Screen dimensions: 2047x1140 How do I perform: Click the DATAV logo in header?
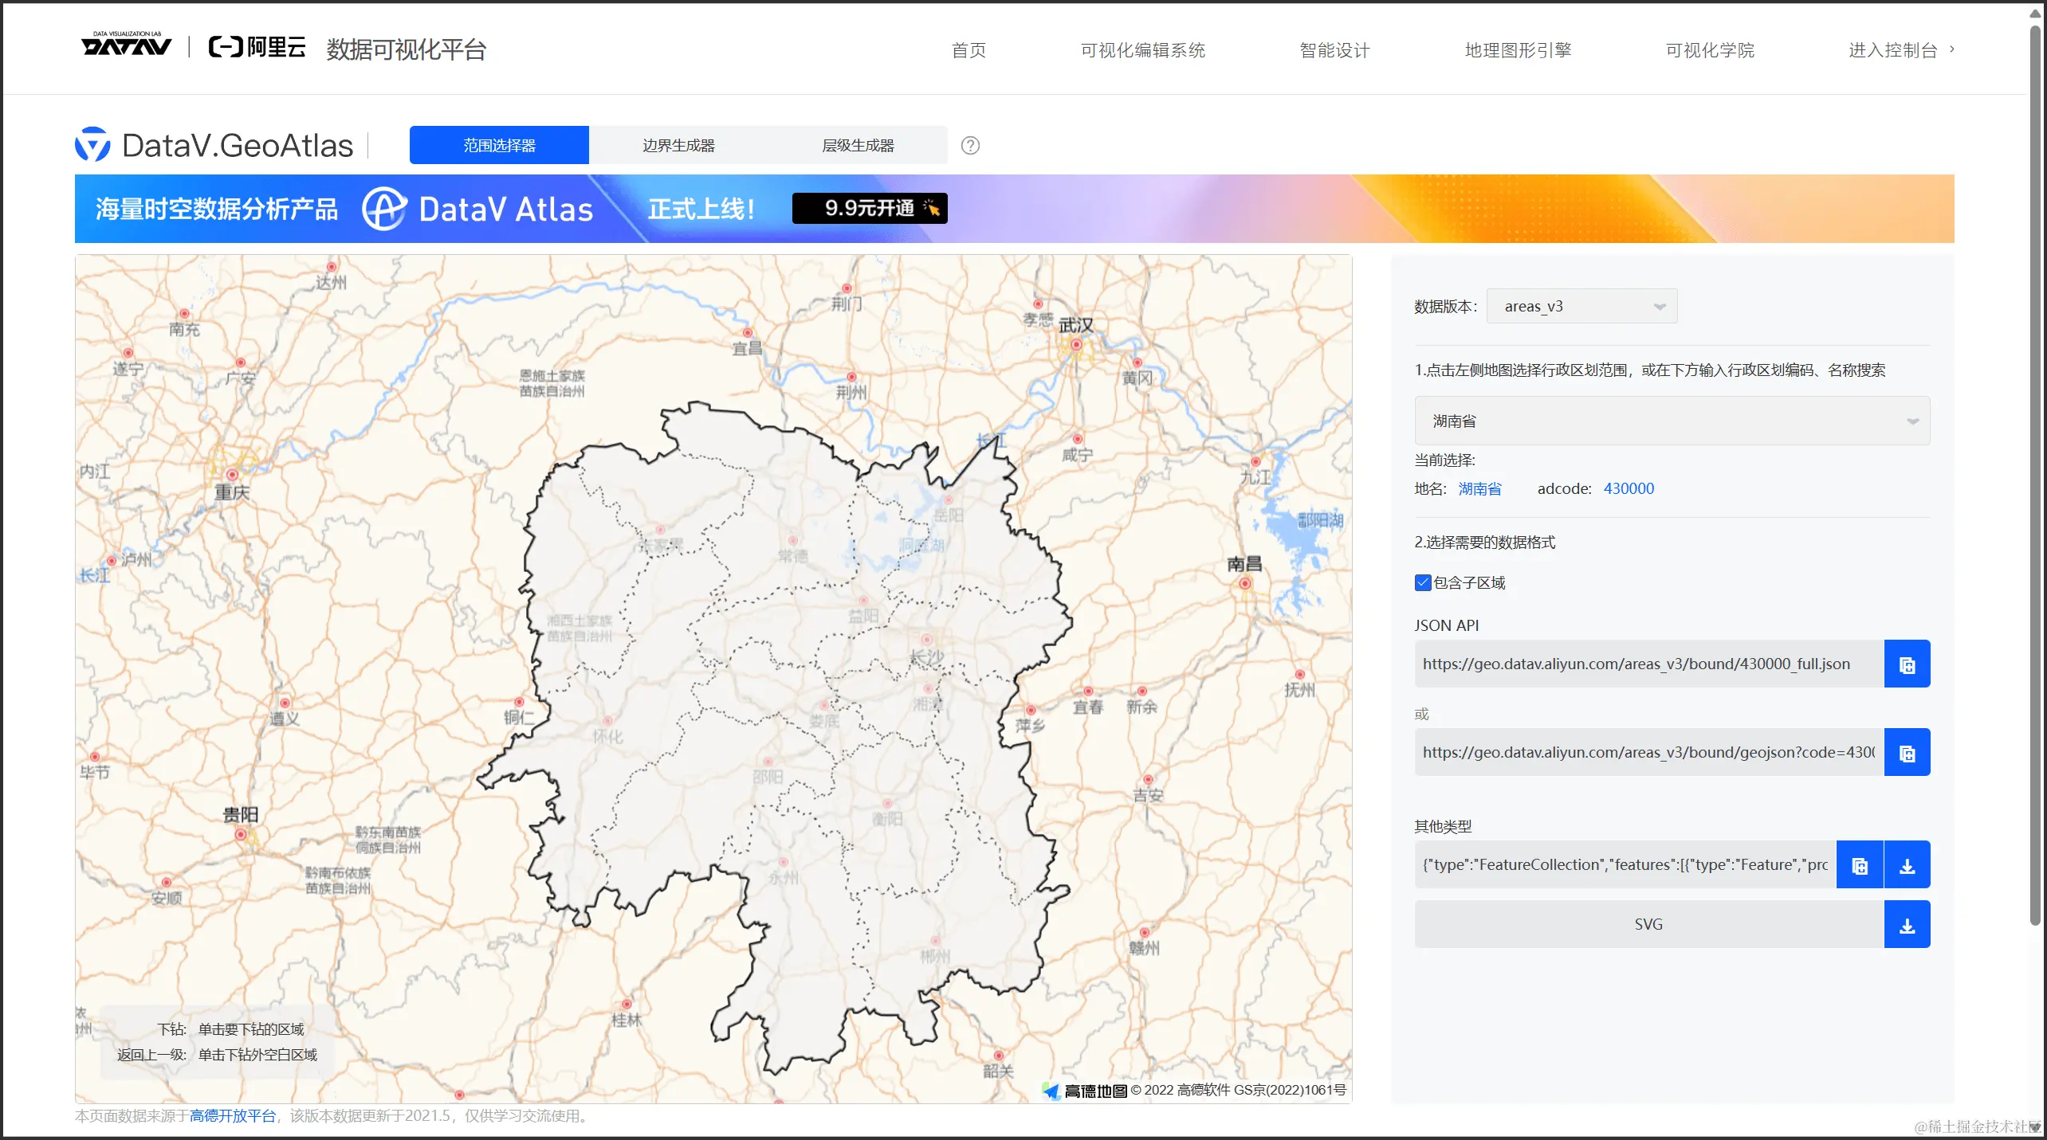[126, 45]
